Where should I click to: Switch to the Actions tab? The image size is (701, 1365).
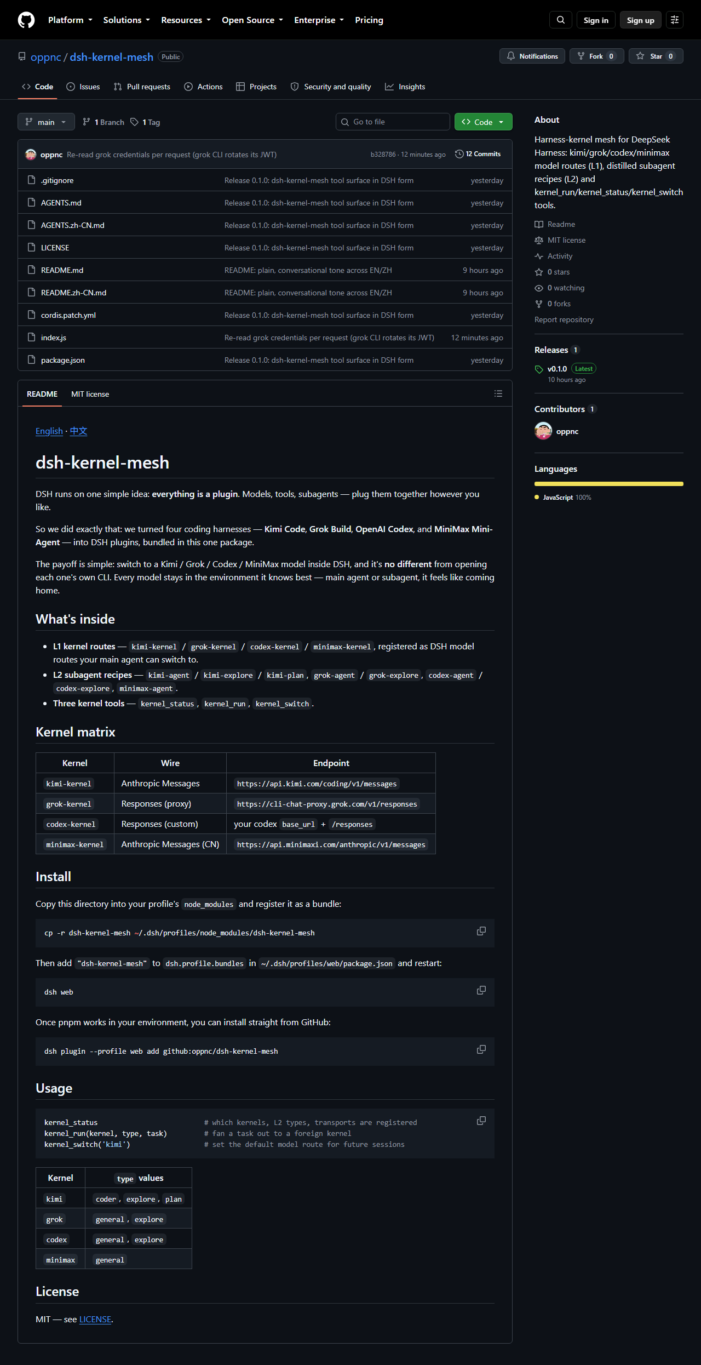[x=204, y=87]
